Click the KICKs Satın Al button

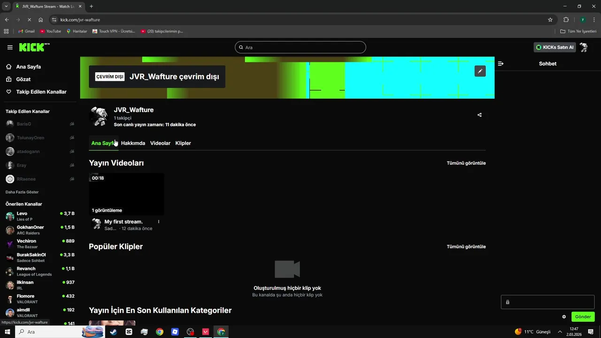pyautogui.click(x=555, y=47)
